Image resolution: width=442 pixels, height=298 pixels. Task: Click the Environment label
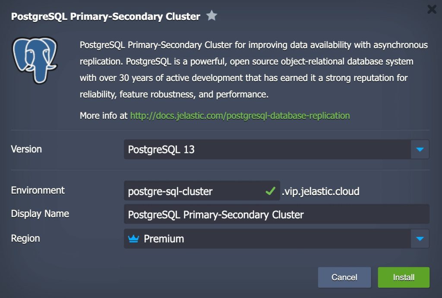point(38,190)
